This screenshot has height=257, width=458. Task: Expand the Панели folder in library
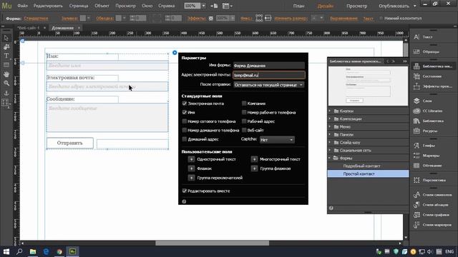click(330, 135)
